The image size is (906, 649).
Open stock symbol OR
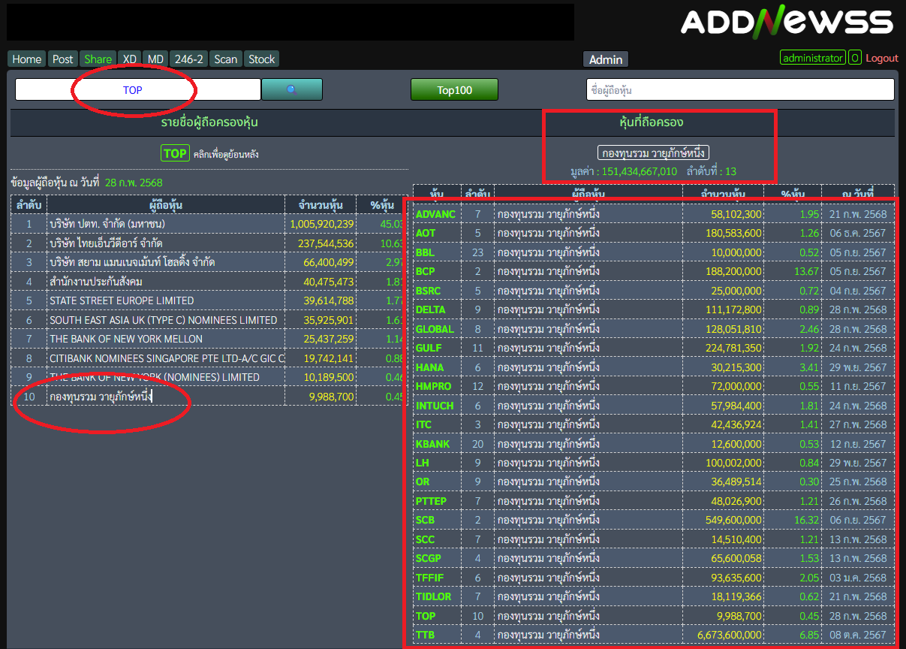(x=423, y=481)
